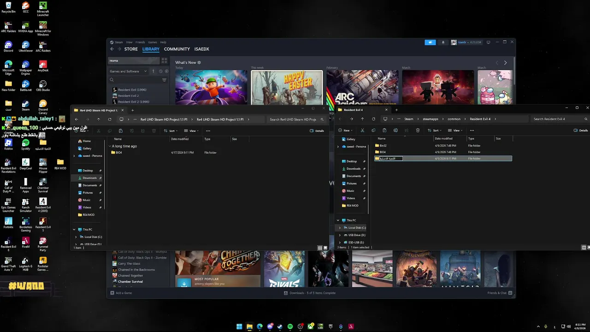This screenshot has height=332, width=590.
Task: Open Steam Downloads status bar
Action: pos(310,293)
